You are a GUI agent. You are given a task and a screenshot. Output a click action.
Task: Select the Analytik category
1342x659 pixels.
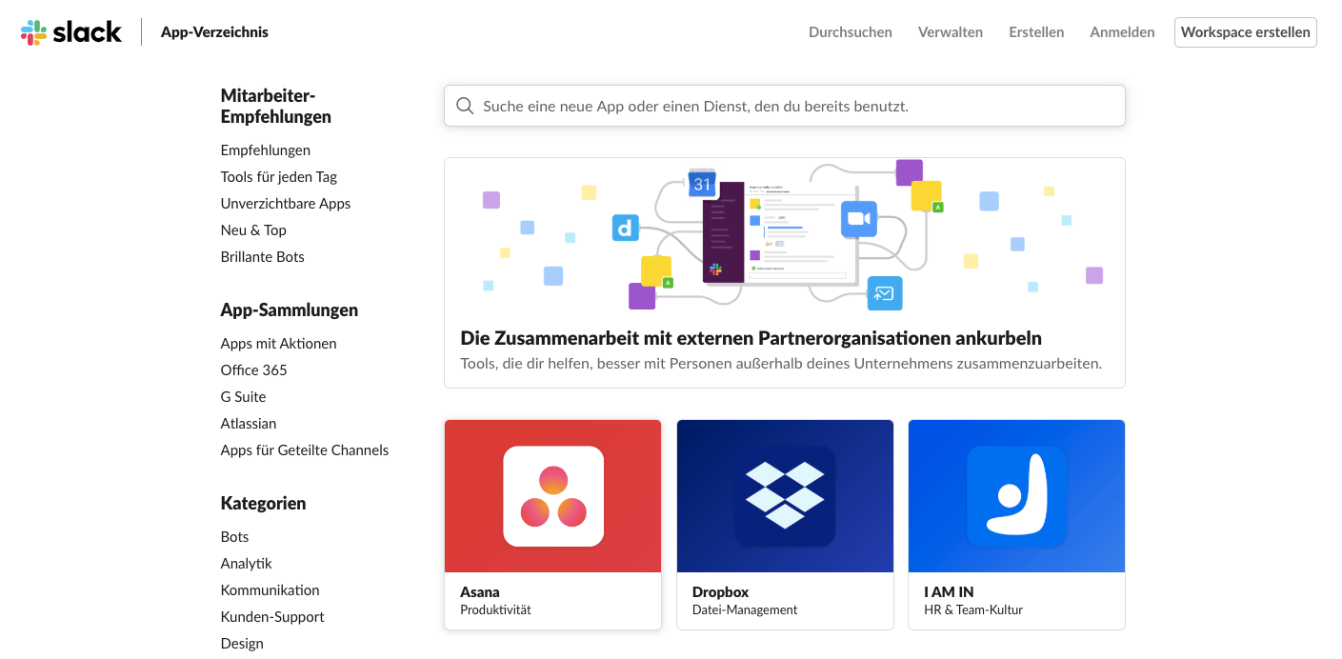tap(247, 563)
